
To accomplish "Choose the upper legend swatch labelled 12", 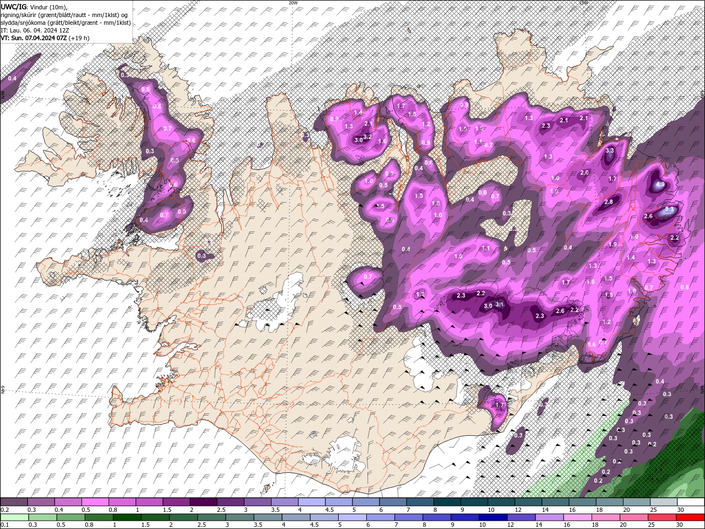I will [x=528, y=502].
